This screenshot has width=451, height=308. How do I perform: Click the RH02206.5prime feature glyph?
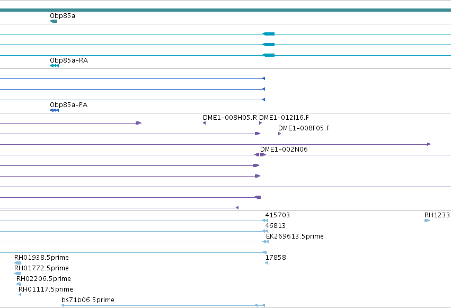point(19,285)
